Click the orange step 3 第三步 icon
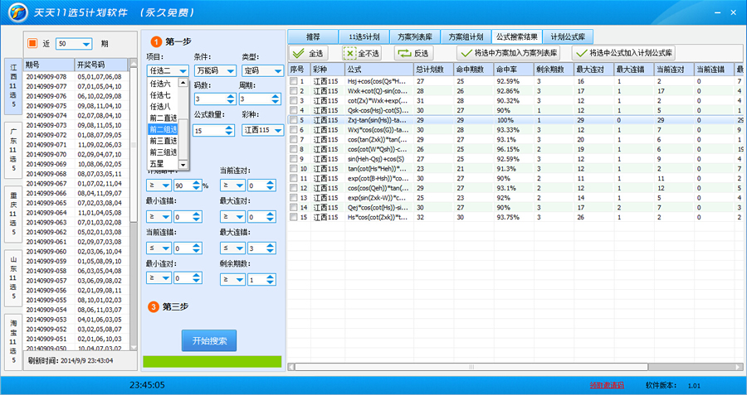The width and height of the screenshot is (747, 395). pos(154,306)
